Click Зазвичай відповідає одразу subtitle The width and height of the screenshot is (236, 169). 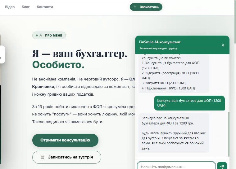(x=158, y=48)
